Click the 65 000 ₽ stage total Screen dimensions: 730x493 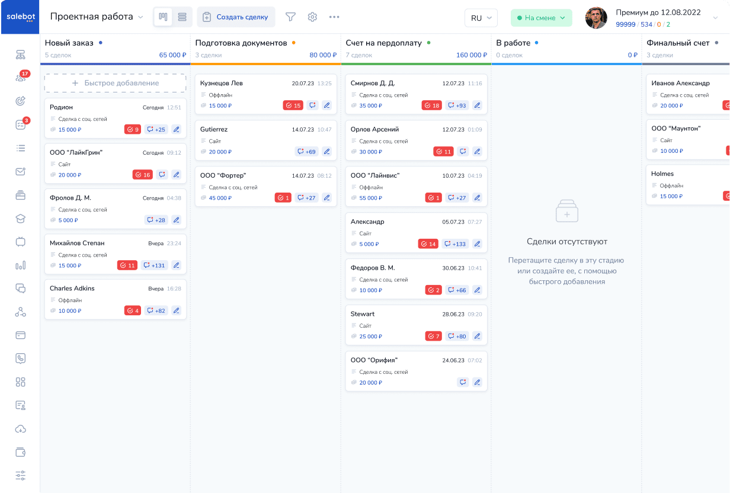click(x=172, y=55)
